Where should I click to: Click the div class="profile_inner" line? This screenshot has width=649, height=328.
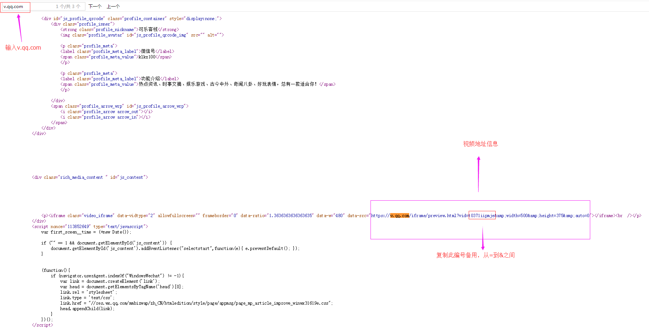point(83,24)
